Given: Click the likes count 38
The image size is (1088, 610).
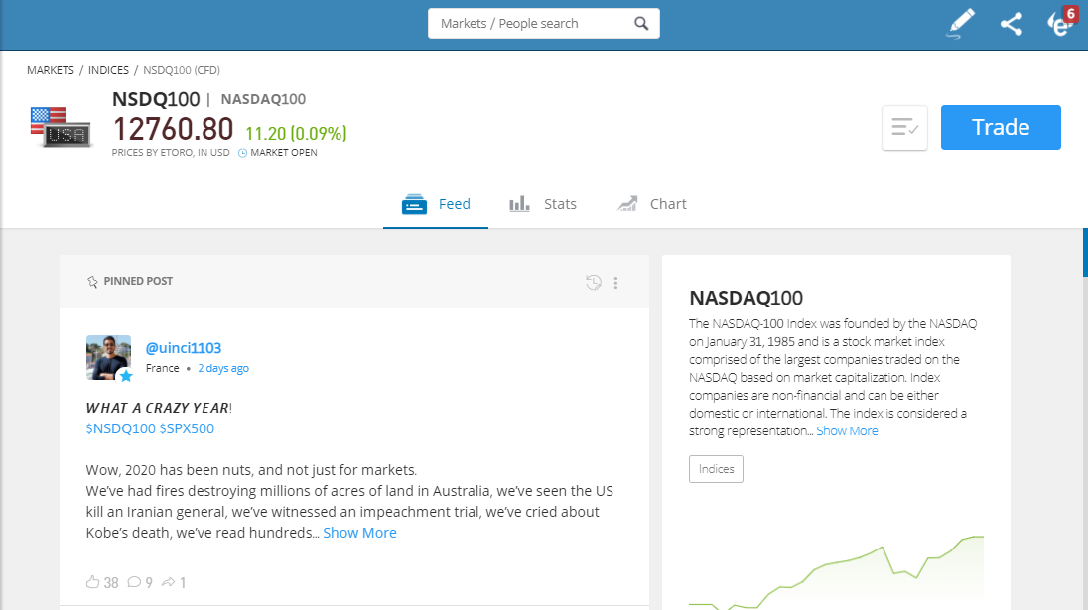Looking at the screenshot, I should pyautogui.click(x=111, y=583).
